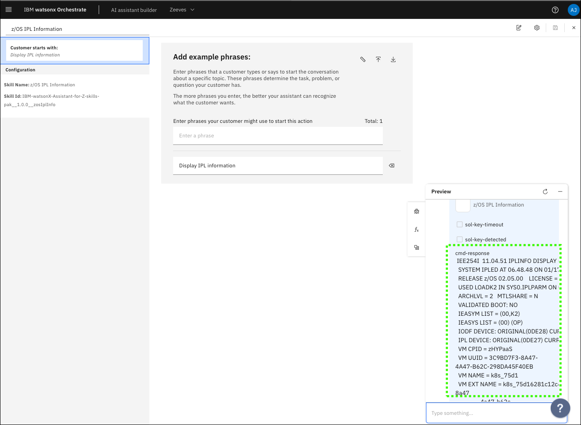Click the download phrases icon
Image resolution: width=581 pixels, height=425 pixels.
pyautogui.click(x=393, y=59)
